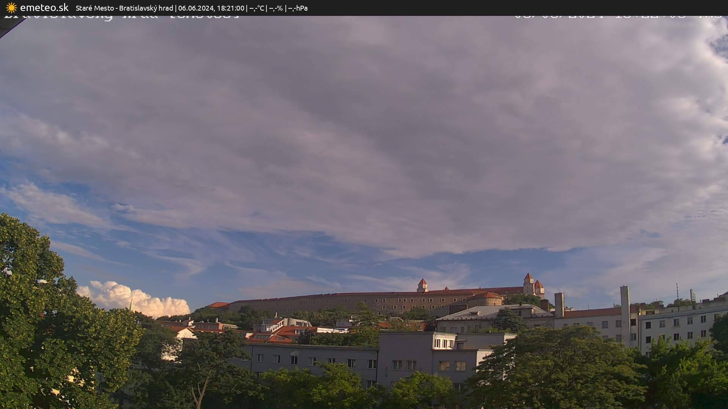
Task: Open the emeteo.sk homepage via the logo text
Action: point(44,8)
